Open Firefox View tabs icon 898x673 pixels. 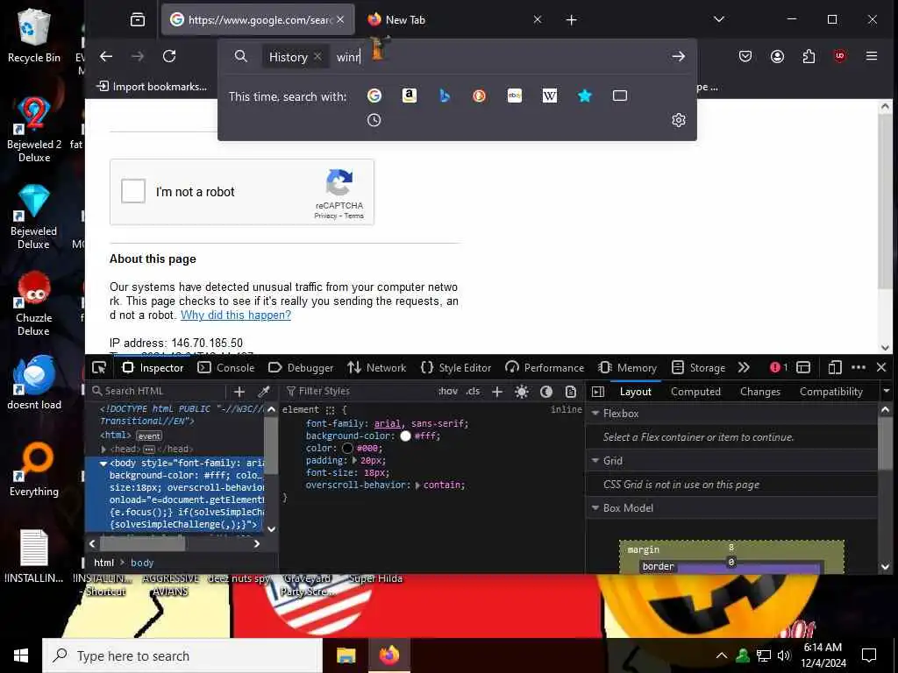click(138, 20)
